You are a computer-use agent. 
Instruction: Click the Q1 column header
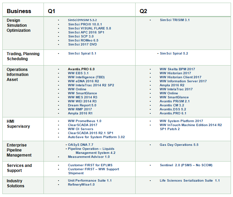52,11
